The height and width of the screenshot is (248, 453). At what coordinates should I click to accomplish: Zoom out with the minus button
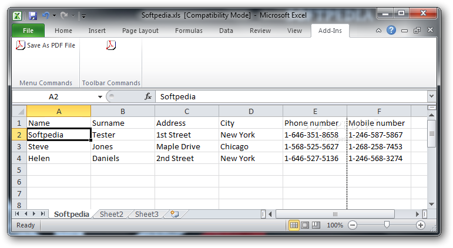pos(353,225)
